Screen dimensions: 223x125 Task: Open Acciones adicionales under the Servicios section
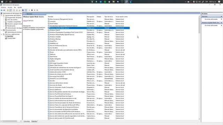211,19
